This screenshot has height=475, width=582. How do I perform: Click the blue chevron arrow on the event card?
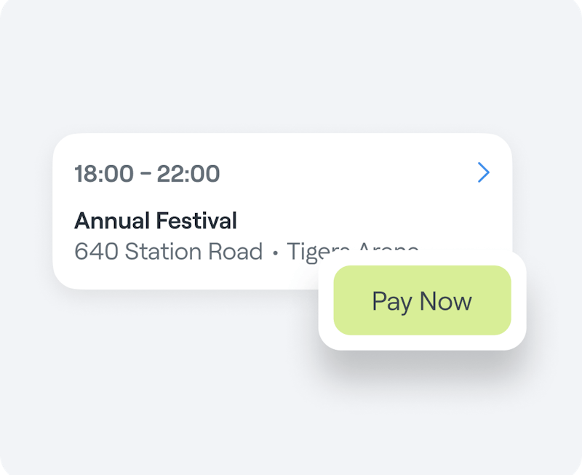click(484, 173)
